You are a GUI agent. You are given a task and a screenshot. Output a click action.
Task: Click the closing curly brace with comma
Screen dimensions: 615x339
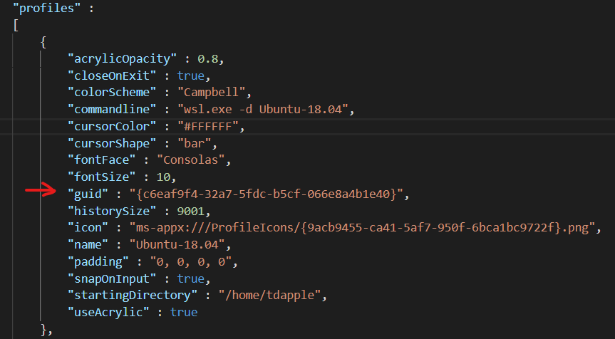pyautogui.click(x=46, y=330)
